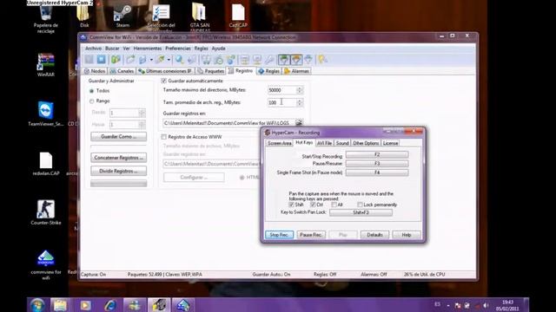Open HyperCam AVI File tab
Image resolution: width=556 pixels, height=312 pixels.
pyautogui.click(x=324, y=143)
